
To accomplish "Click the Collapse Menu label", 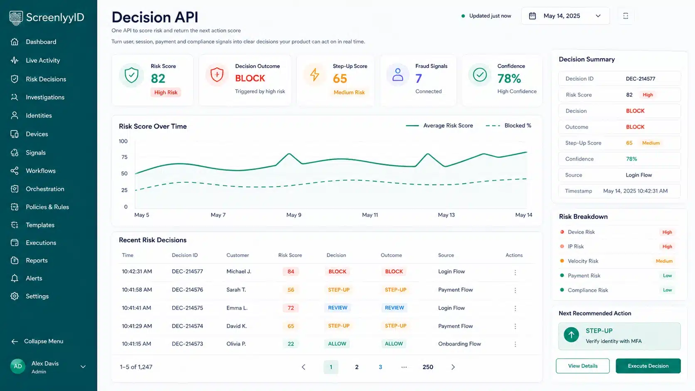I will click(44, 341).
